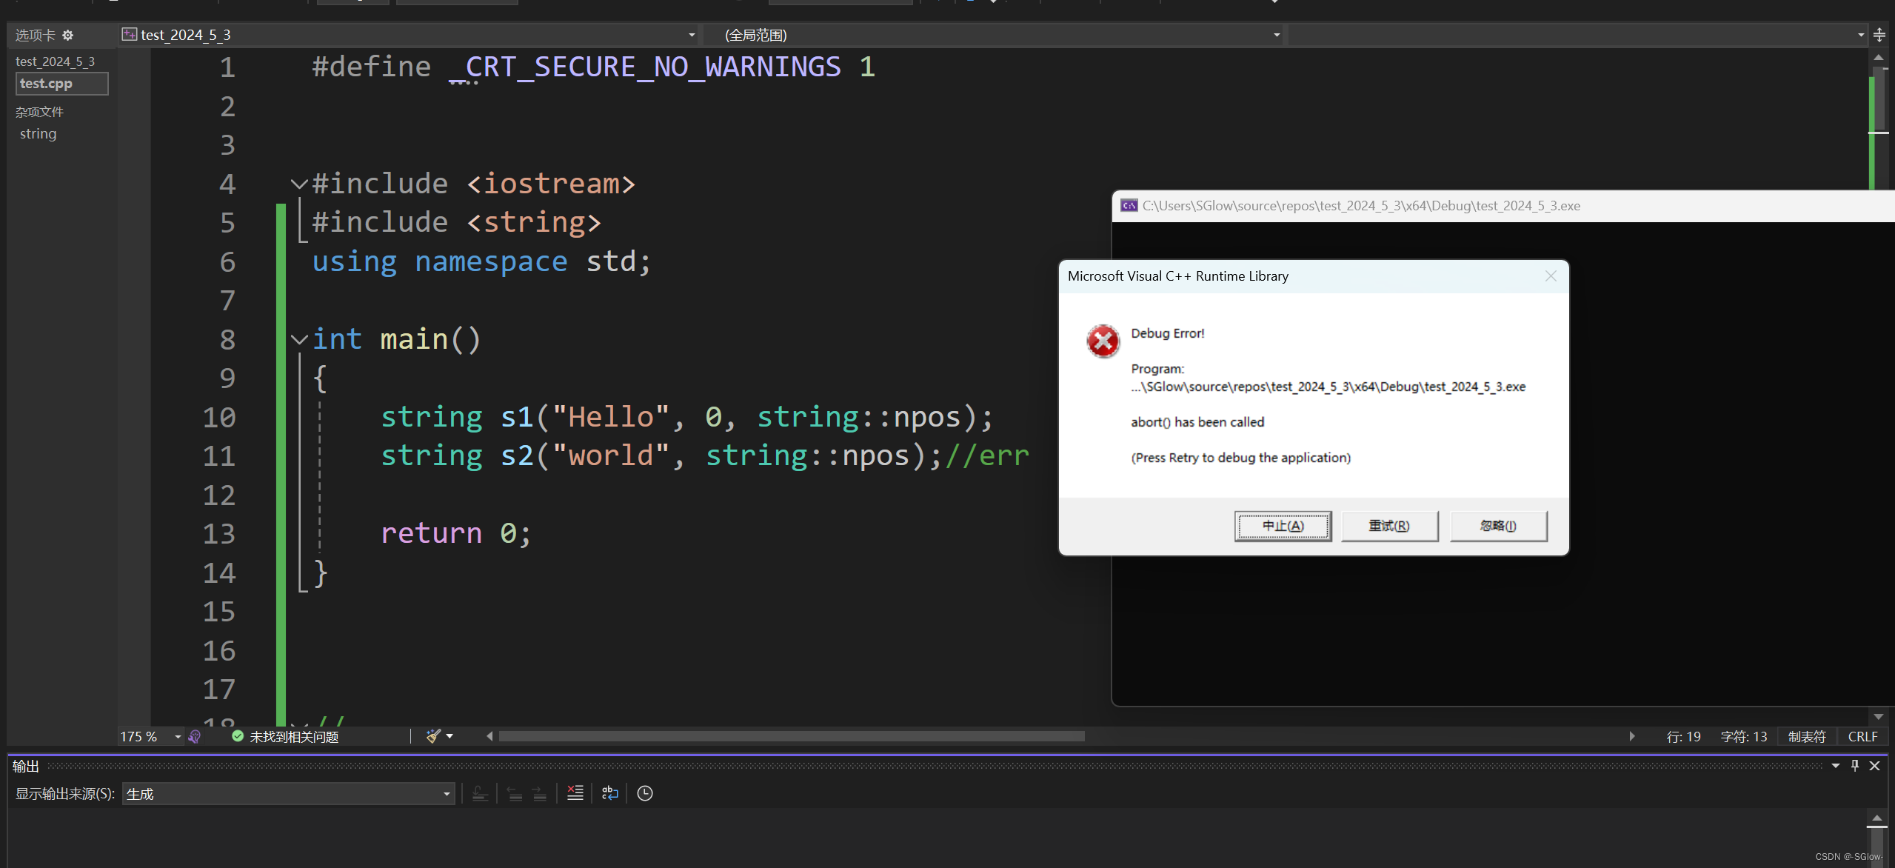Collapse the #include block chevron
The width and height of the screenshot is (1895, 868).
pyautogui.click(x=299, y=184)
